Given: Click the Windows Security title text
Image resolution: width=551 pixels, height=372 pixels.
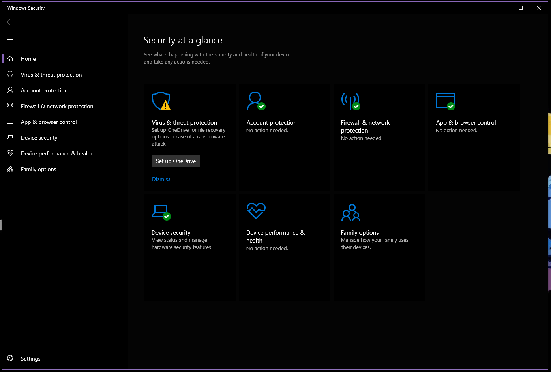Looking at the screenshot, I should pyautogui.click(x=26, y=8).
